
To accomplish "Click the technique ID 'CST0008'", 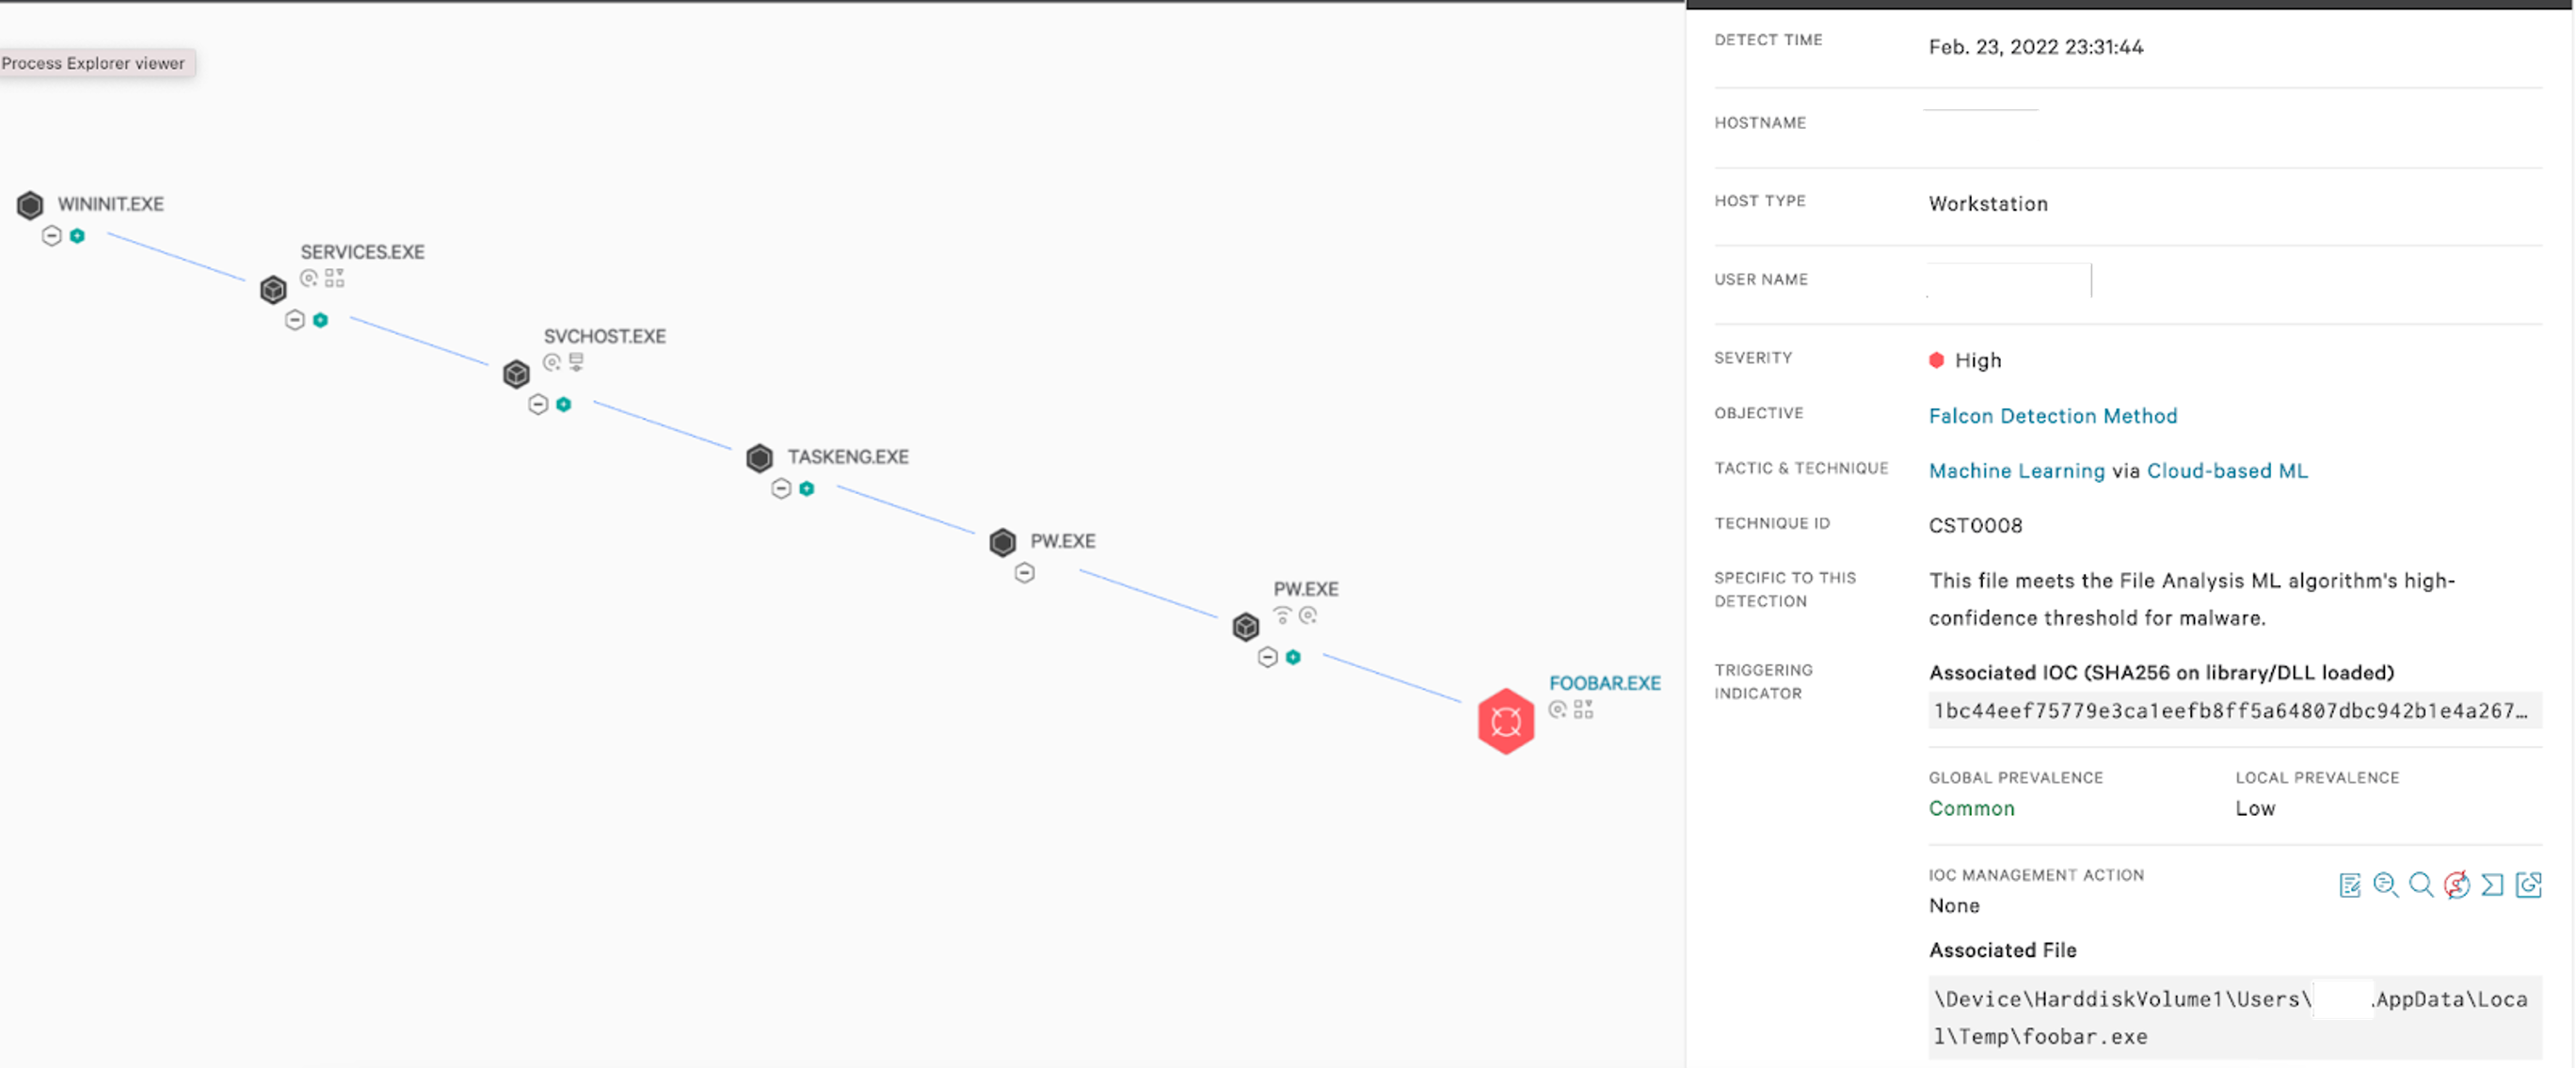I will point(1975,525).
